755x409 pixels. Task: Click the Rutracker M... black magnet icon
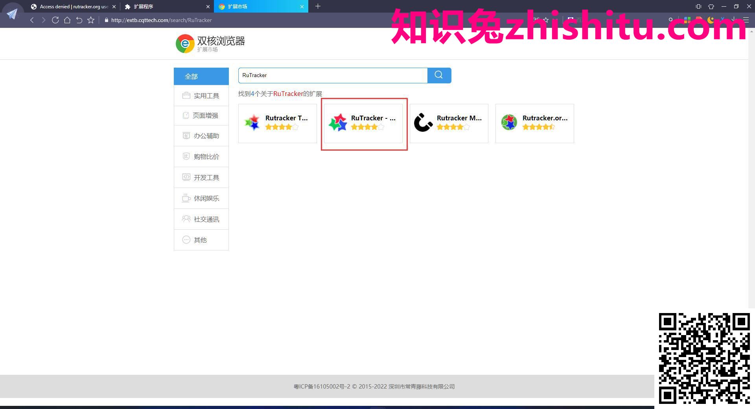tap(423, 122)
